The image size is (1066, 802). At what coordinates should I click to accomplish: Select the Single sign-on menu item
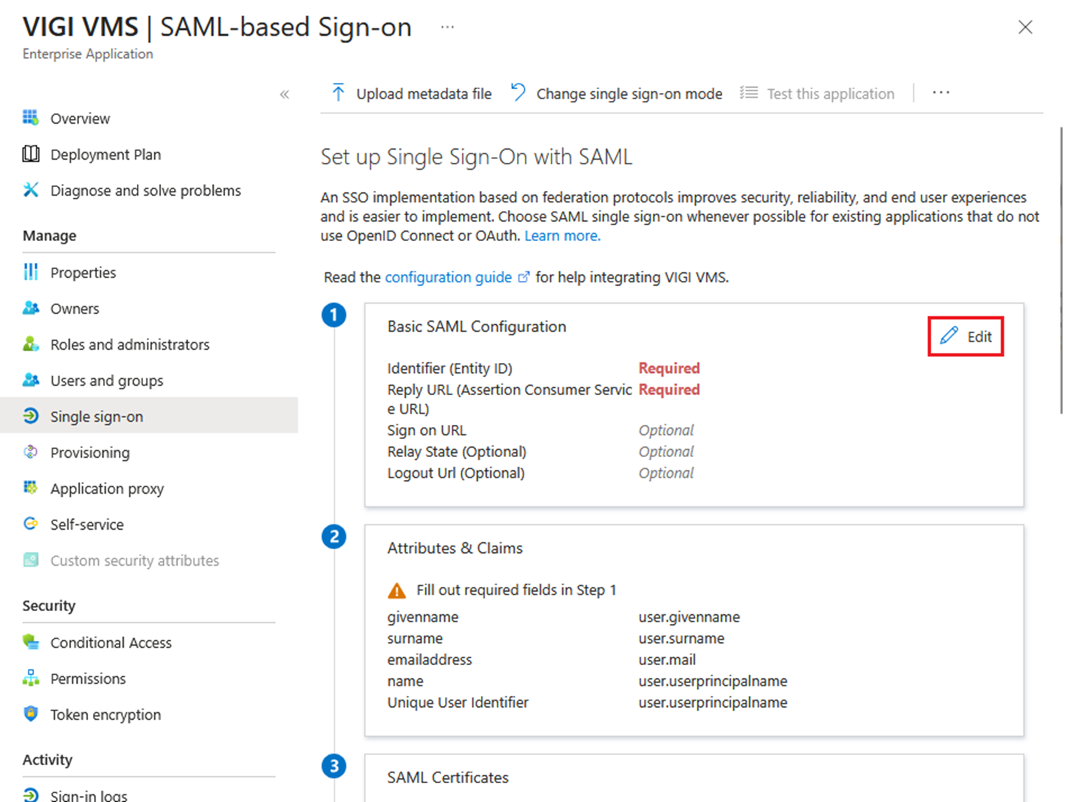pos(149,416)
